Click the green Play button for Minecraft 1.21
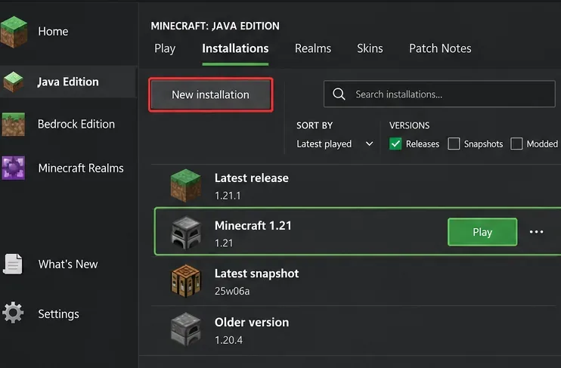Image resolution: width=561 pixels, height=368 pixels. (482, 232)
